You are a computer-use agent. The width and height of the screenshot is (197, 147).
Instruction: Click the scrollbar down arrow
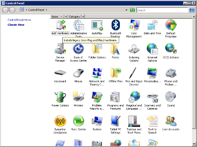194,144
